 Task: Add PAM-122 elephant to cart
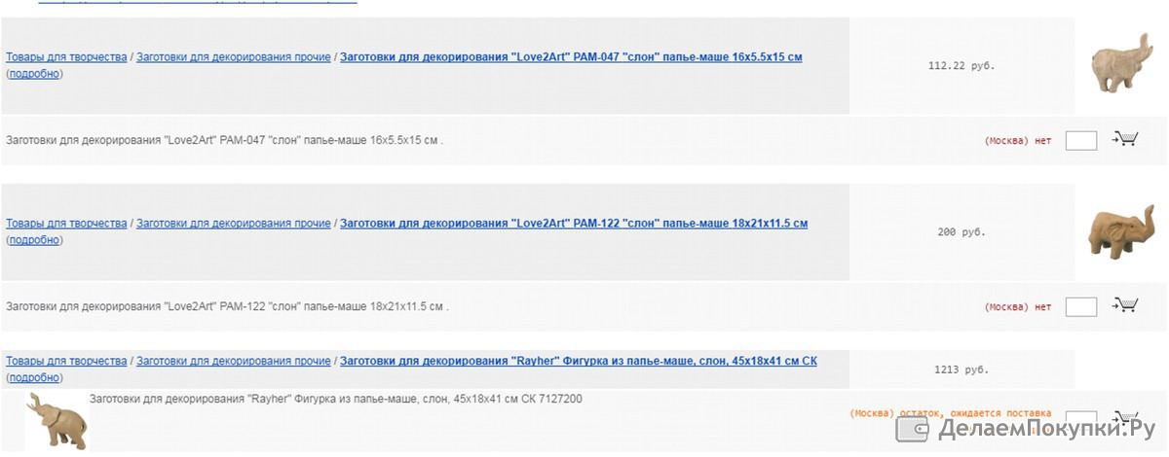[x=1125, y=305]
